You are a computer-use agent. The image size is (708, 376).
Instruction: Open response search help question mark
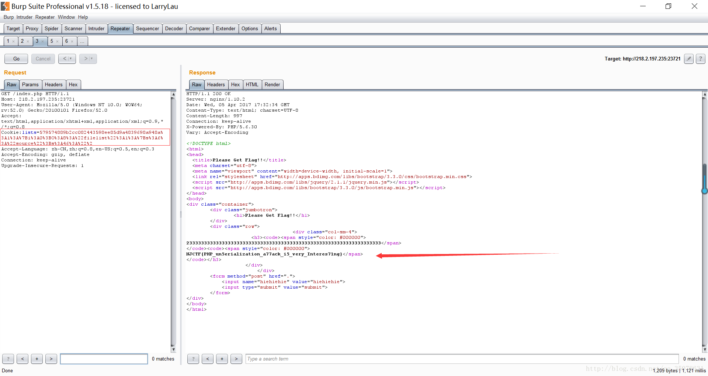click(x=193, y=359)
